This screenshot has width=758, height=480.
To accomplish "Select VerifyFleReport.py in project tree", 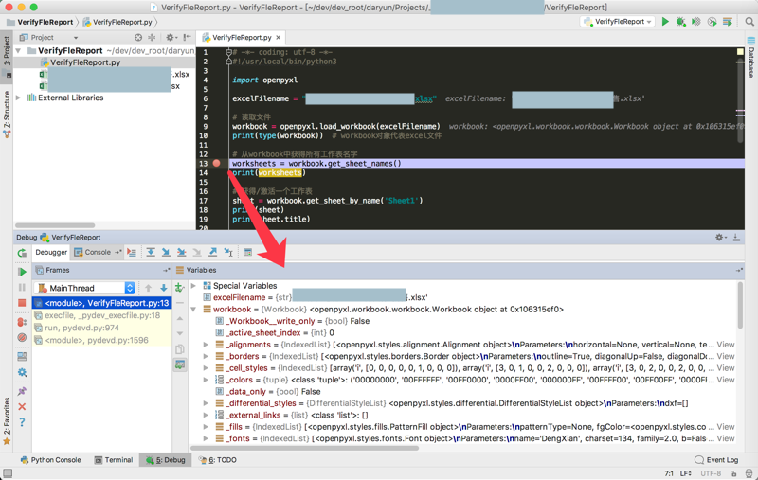I will (84, 62).
